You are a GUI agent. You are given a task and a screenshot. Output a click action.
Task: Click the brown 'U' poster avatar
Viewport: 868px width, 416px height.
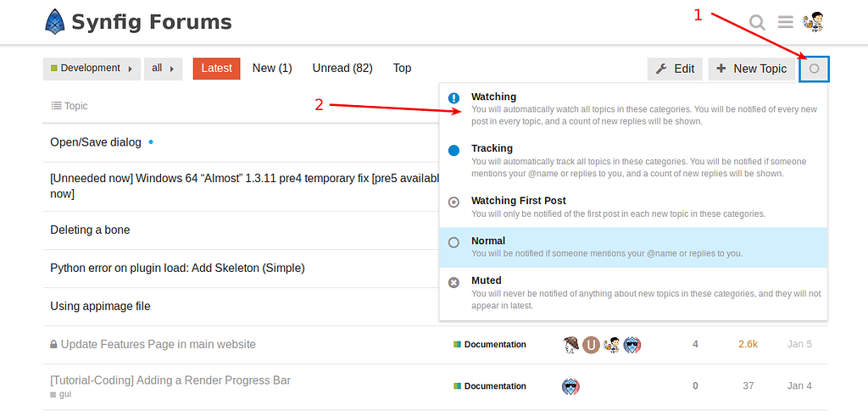click(591, 345)
